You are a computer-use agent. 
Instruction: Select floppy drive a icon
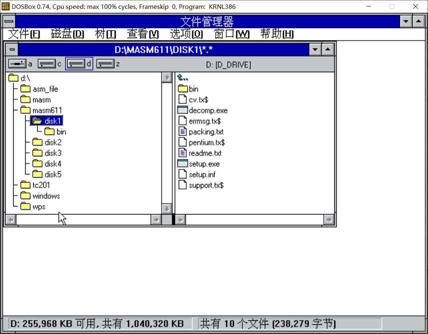coord(18,64)
